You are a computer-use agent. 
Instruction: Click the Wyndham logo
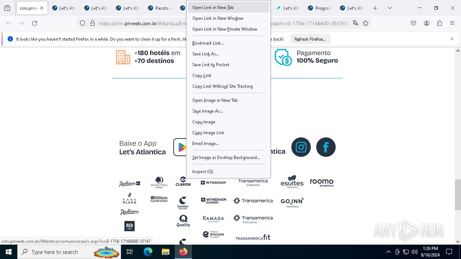(214, 183)
